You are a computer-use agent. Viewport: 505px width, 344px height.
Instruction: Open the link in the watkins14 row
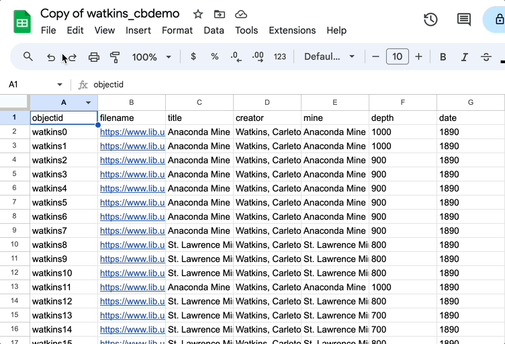point(132,329)
